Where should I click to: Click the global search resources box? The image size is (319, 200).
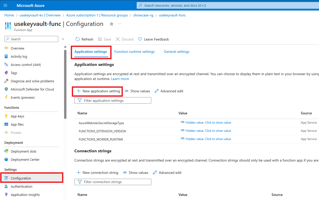228,5
